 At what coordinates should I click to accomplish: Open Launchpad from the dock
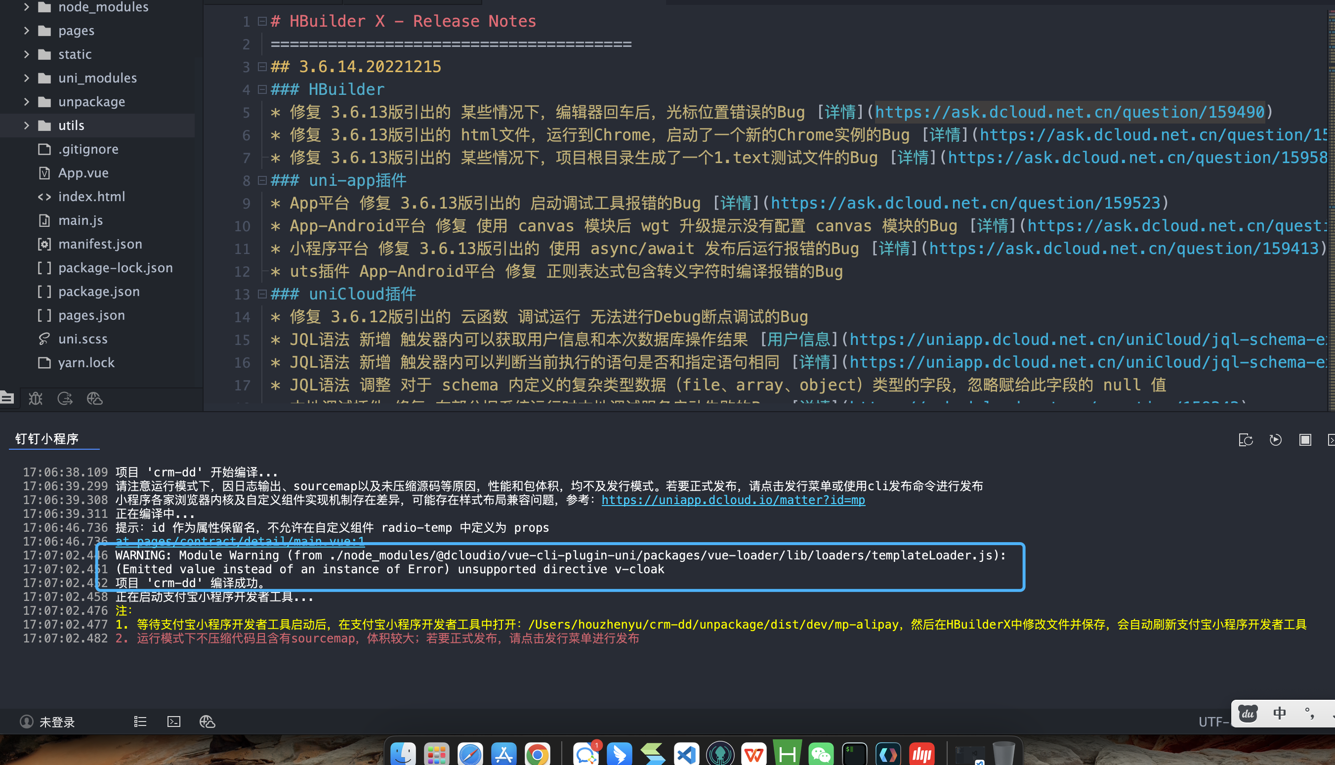[436, 755]
